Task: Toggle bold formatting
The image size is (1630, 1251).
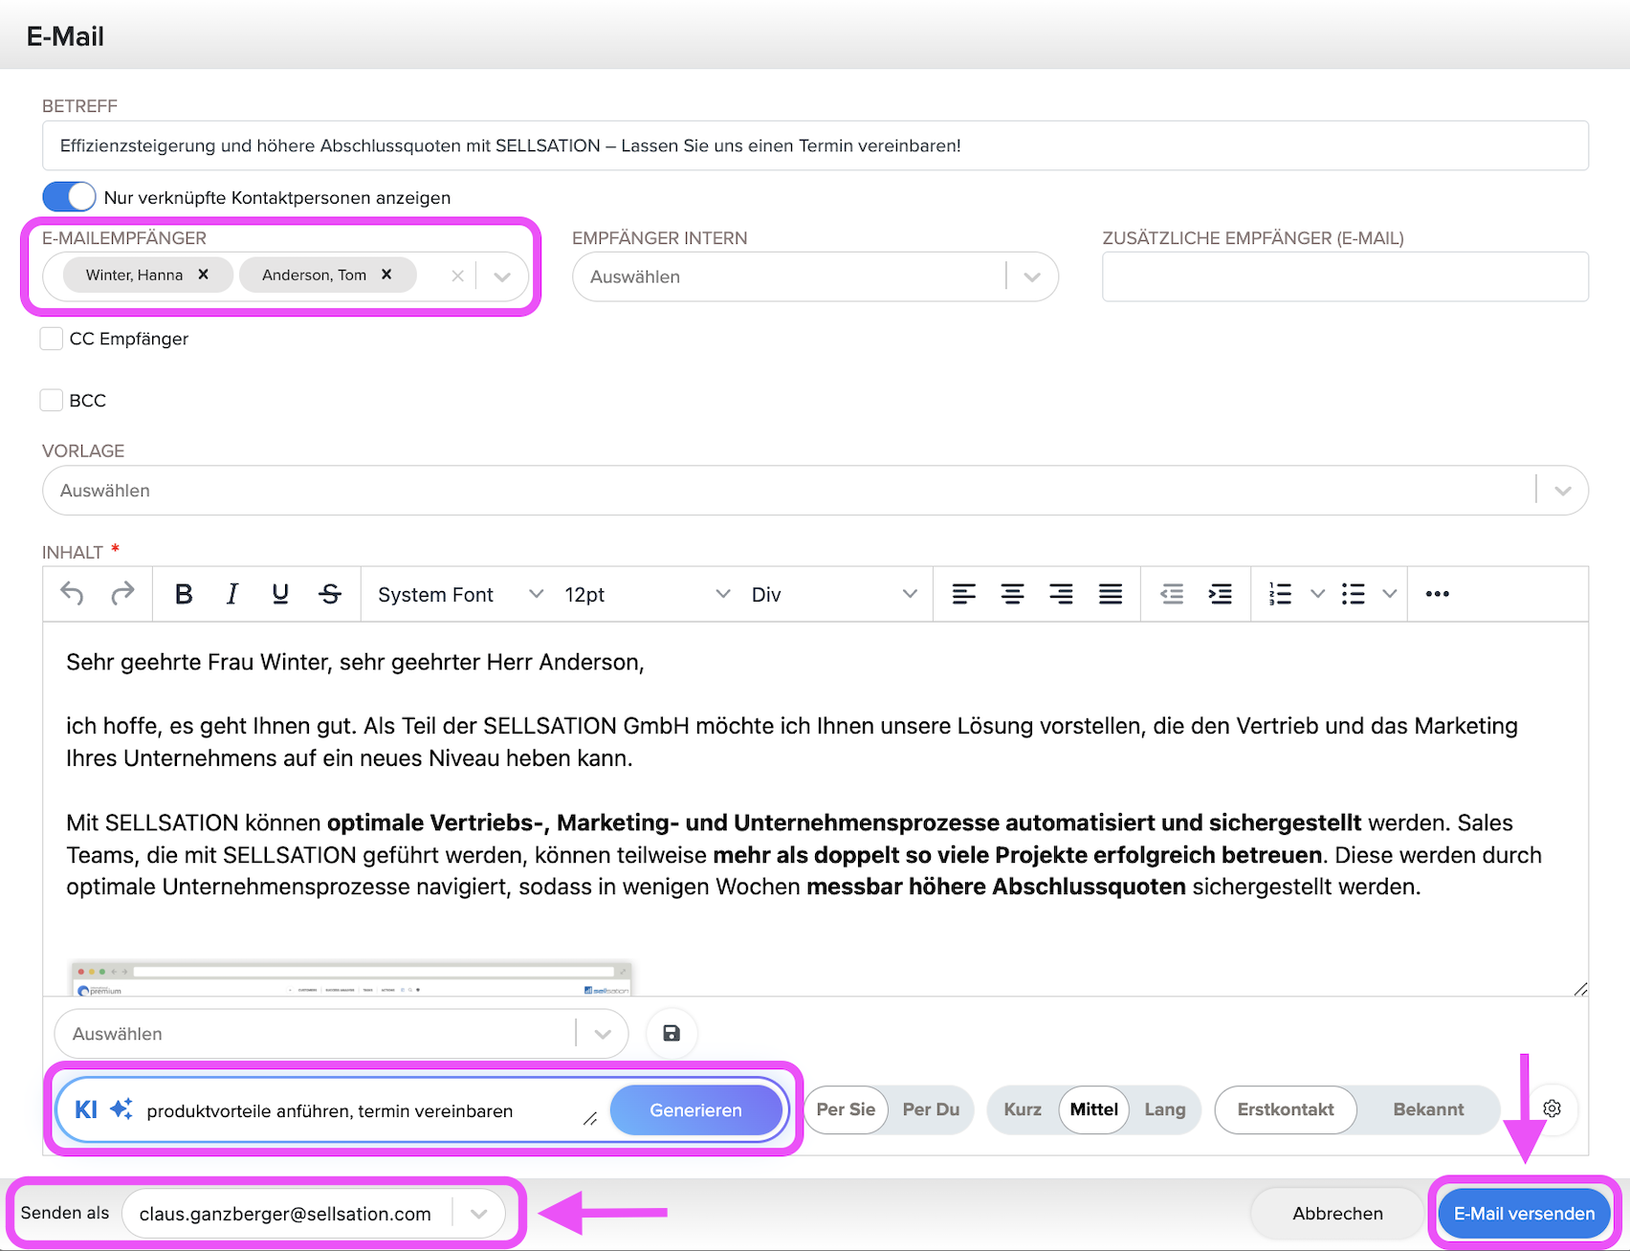Action: pyautogui.click(x=184, y=594)
